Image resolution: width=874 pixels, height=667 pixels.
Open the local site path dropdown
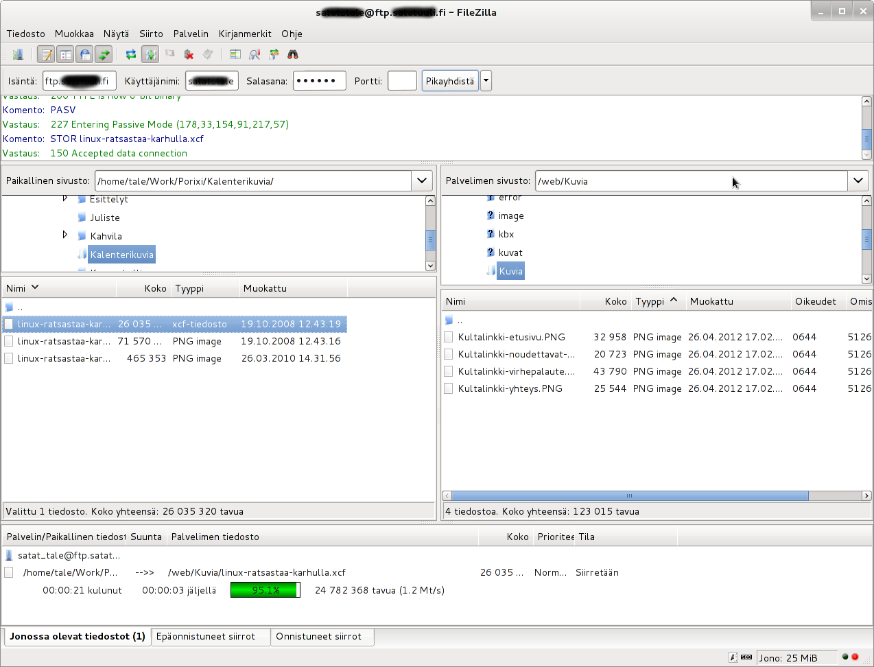tap(422, 181)
